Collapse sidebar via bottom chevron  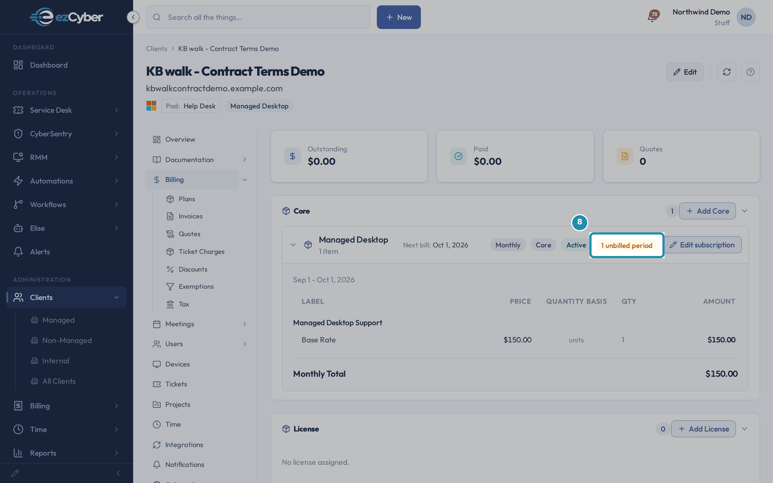tap(118, 473)
